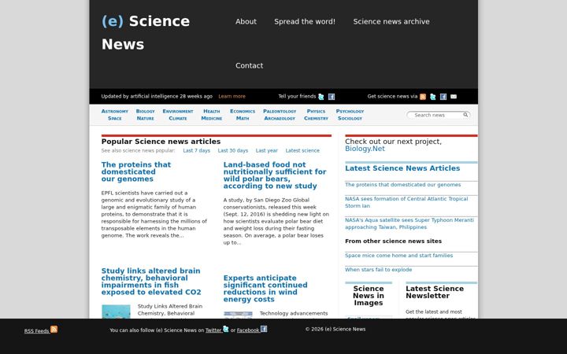Click Twitter icon beside Tell your friends
Viewport: 567px width, 354px height.
point(321,97)
